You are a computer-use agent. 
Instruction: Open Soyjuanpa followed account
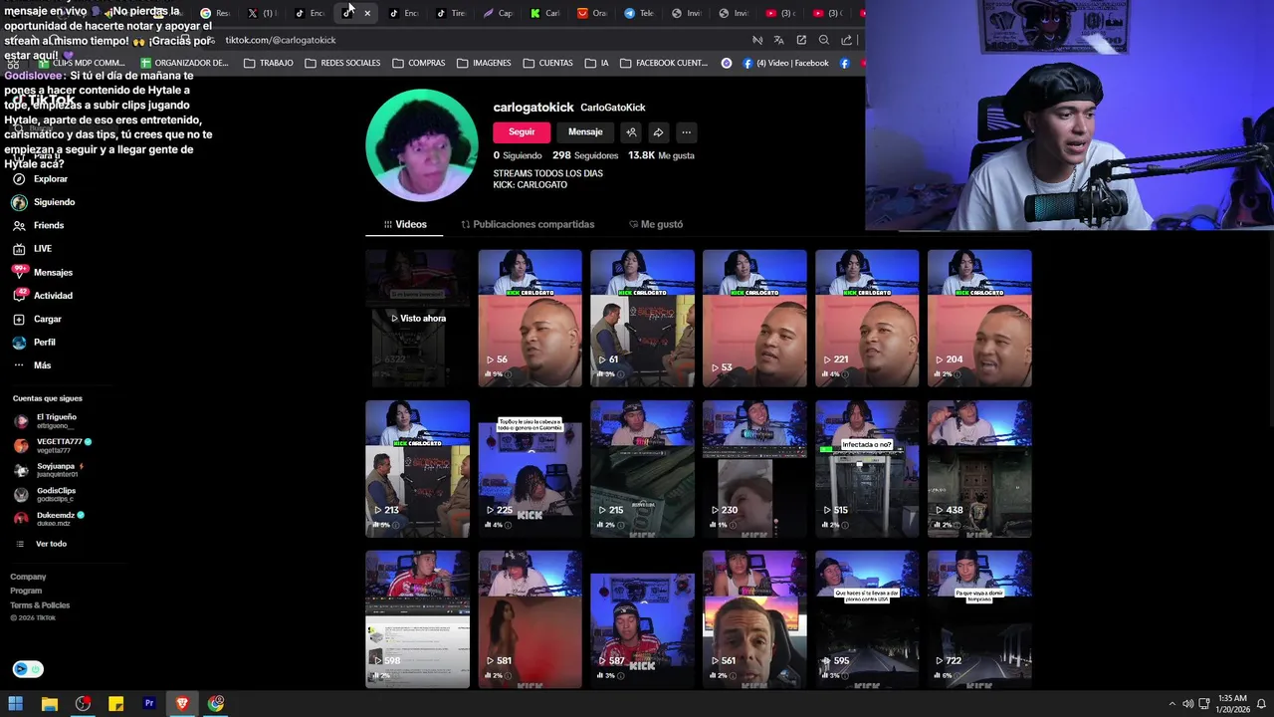click(x=50, y=470)
